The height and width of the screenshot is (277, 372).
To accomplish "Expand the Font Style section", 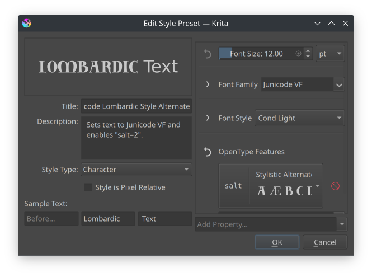I will [x=208, y=118].
